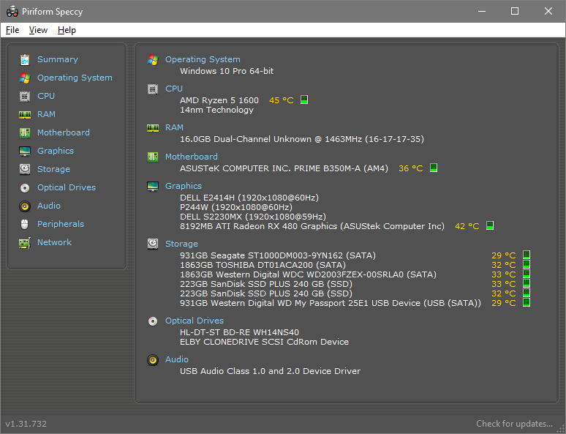Click the Graphics heading link in summary
This screenshot has width=566, height=434.
184,186
